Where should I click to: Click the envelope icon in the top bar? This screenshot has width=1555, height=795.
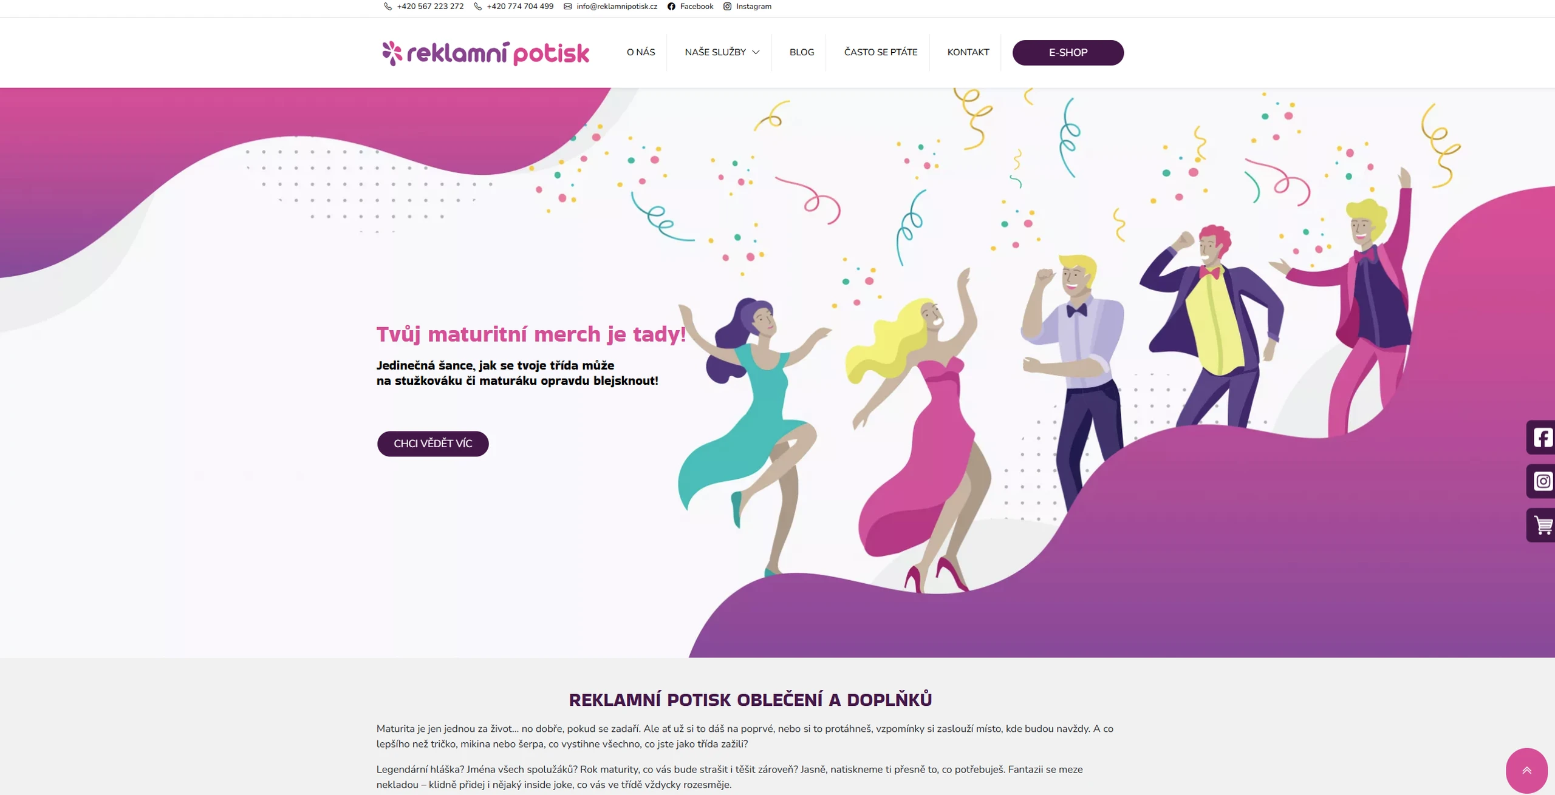[567, 7]
